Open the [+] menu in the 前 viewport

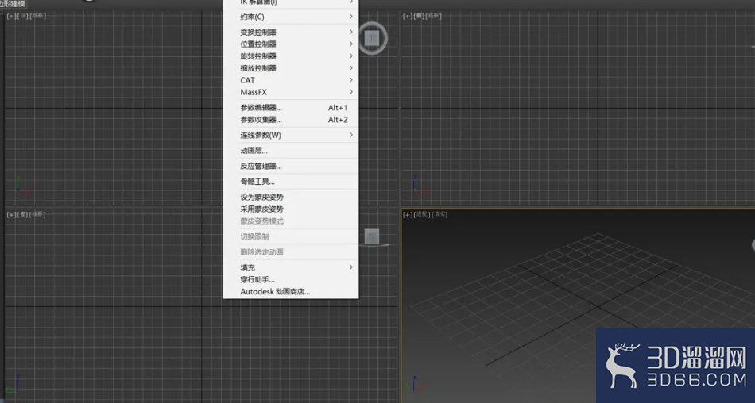click(x=408, y=17)
